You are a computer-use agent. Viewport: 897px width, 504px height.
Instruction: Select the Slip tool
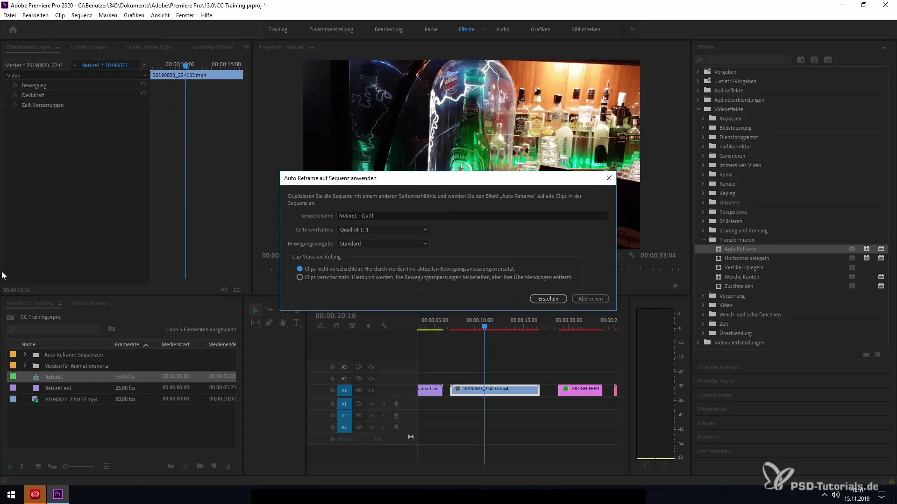256,322
